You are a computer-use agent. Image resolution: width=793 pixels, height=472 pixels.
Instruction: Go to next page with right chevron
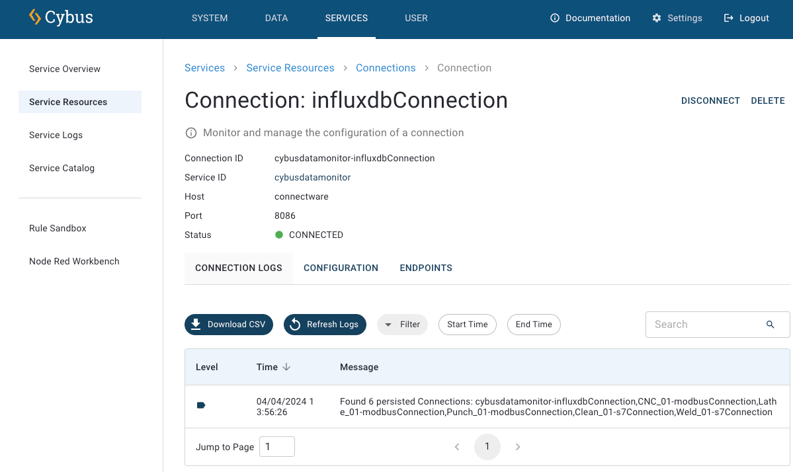point(518,447)
